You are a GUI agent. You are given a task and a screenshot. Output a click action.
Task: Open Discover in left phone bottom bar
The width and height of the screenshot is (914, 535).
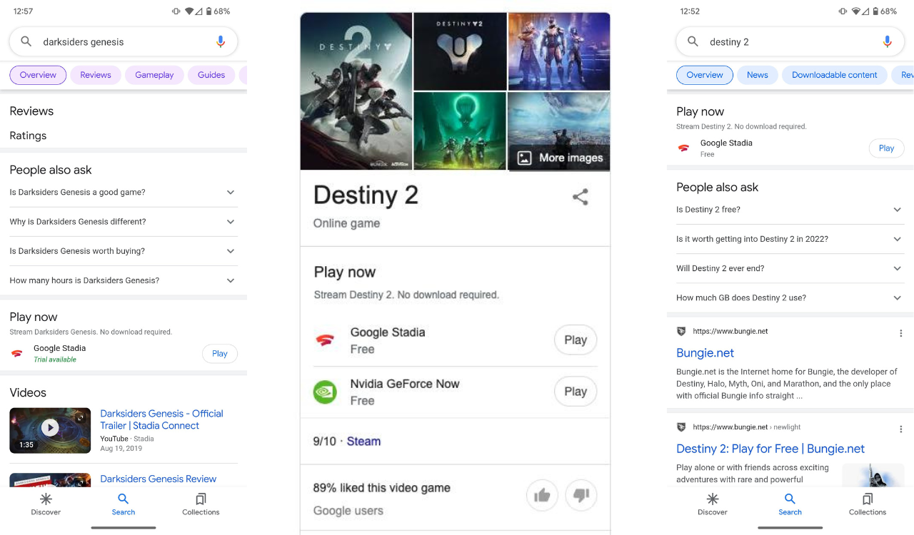[x=46, y=504]
